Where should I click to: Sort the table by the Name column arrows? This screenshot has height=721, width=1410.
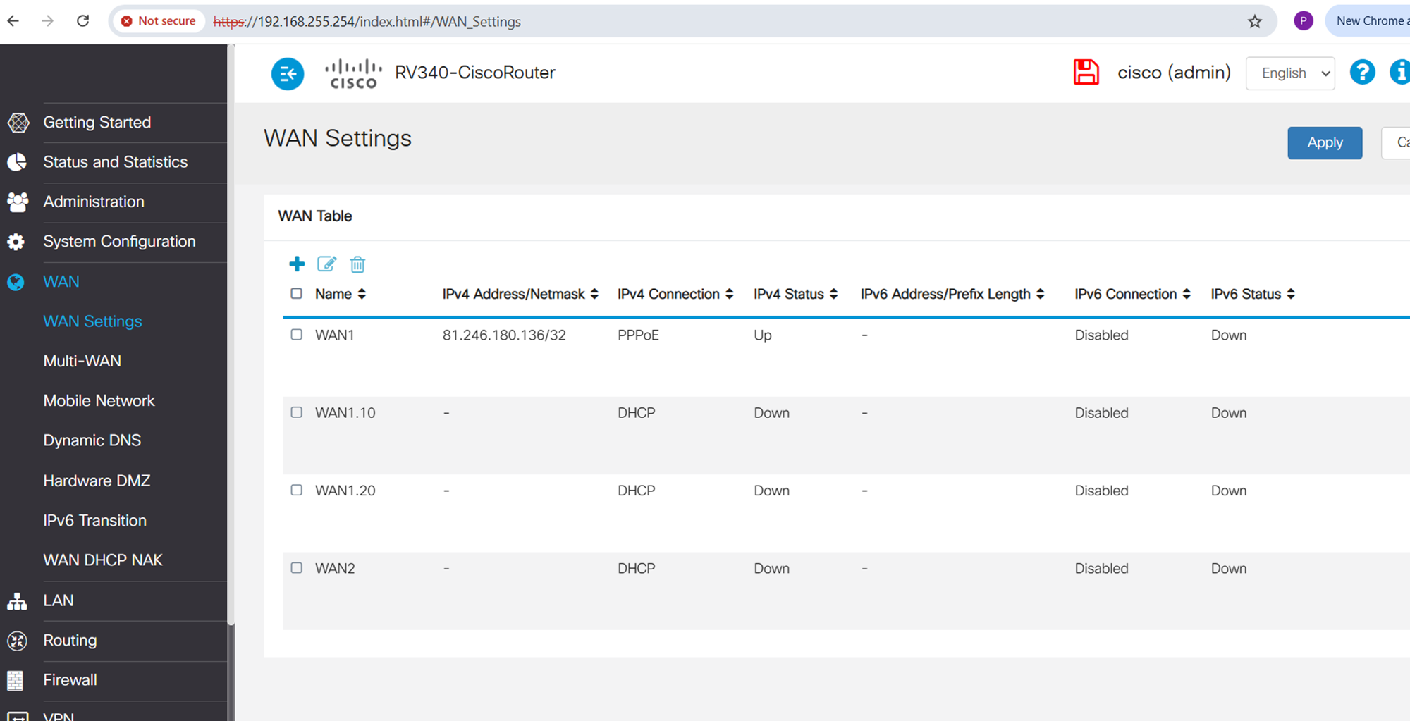(362, 294)
